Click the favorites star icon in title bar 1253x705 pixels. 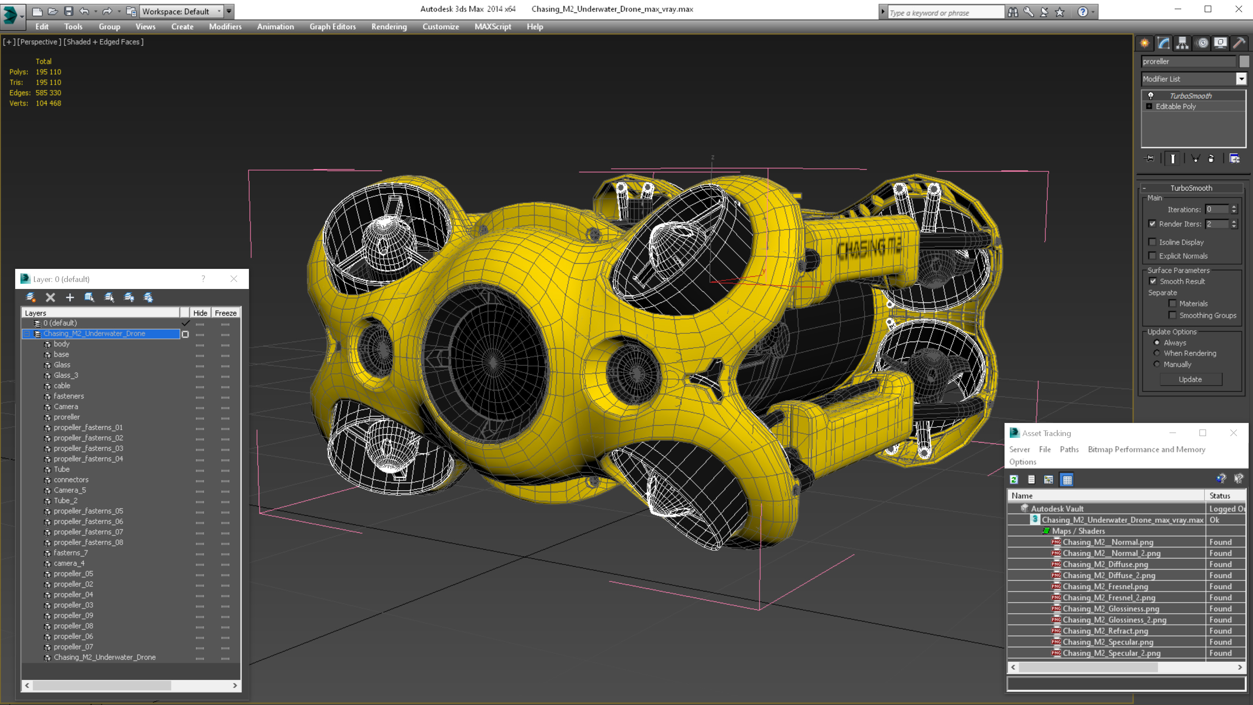pos(1060,12)
